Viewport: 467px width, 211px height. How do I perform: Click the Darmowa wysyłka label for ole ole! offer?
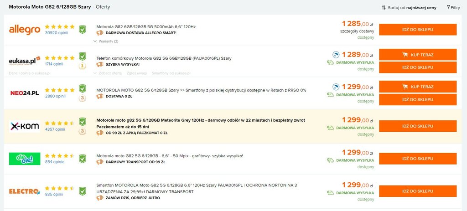tap(355, 160)
